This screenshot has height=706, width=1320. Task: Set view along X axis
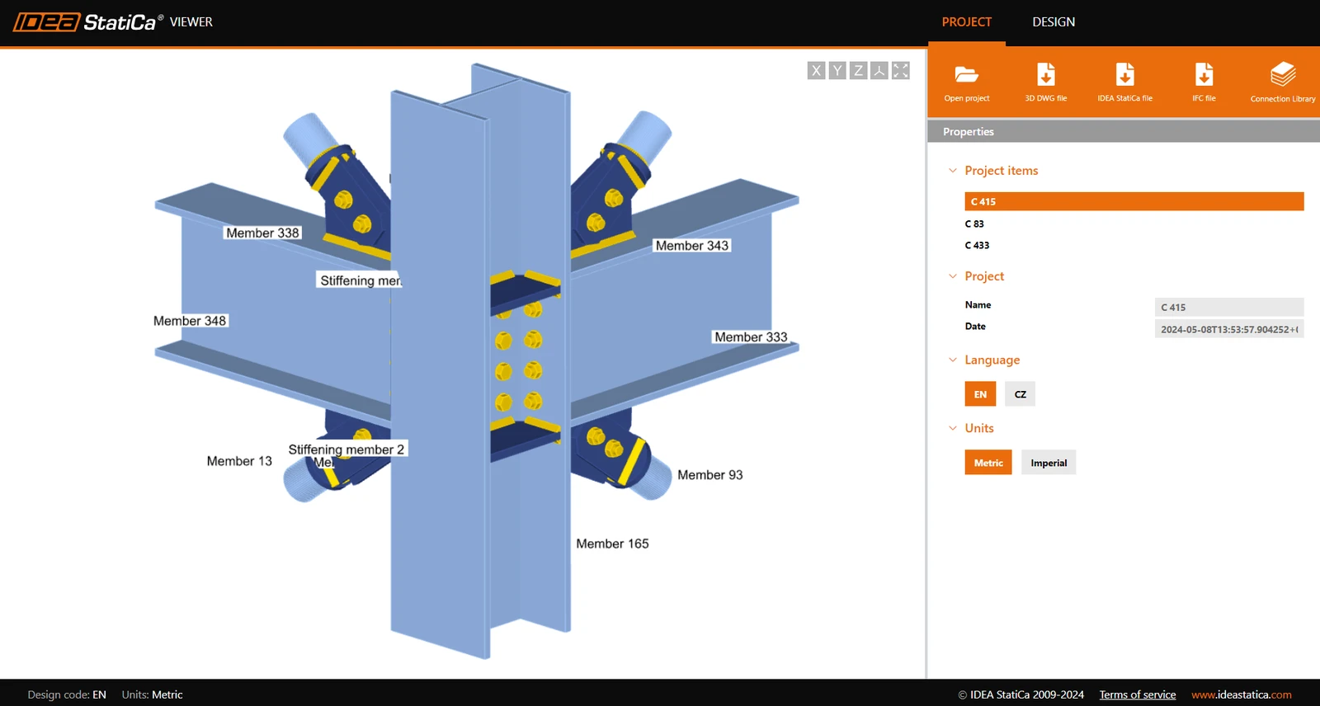tap(816, 71)
